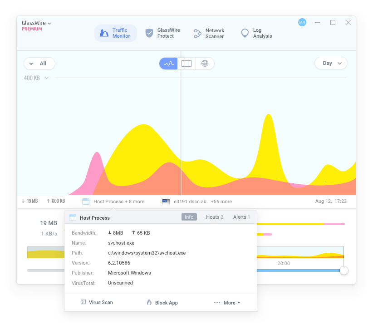The image size is (373, 329).
Task: Click the Host Process app icon below graph
Action: pos(86,201)
